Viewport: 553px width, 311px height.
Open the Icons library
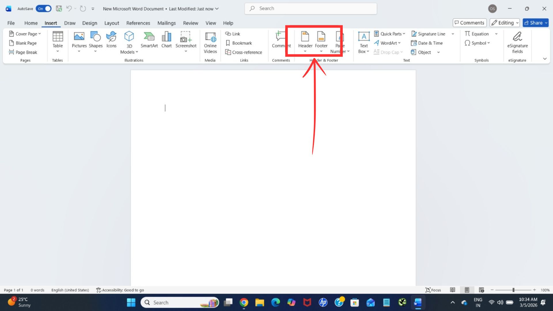111,40
